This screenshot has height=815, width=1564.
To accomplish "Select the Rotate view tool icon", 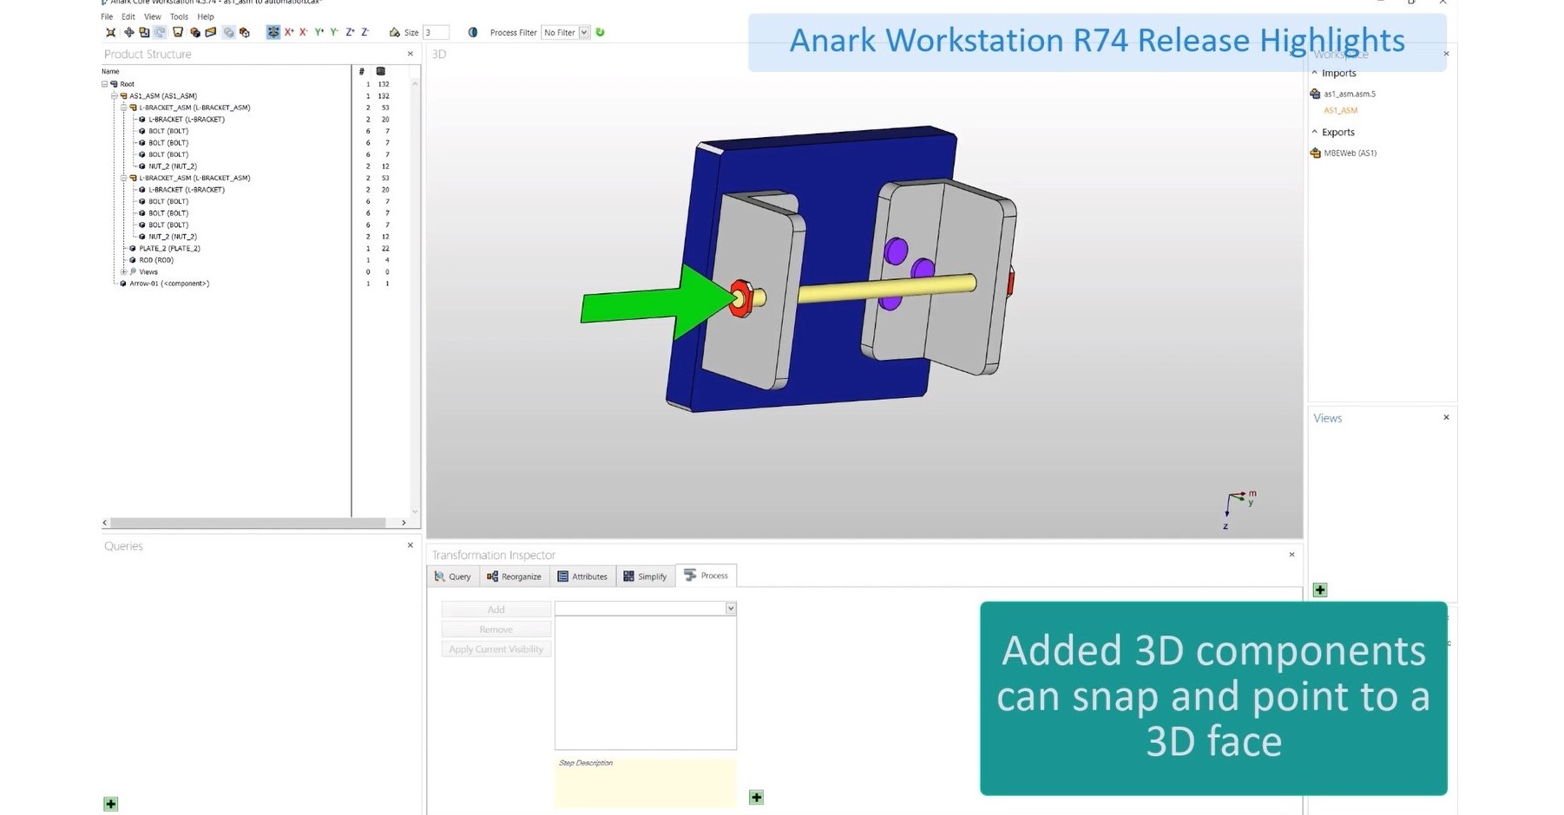I will (x=160, y=32).
